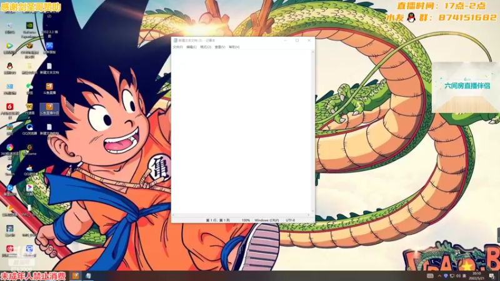Open the crossfire game icon beside Tencent Video
Image resolution: width=500 pixels, height=281 pixels.
[x=29, y=50]
